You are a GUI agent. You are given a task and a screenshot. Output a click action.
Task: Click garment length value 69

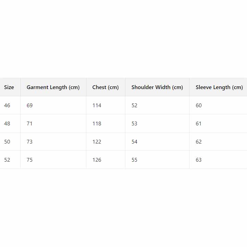click(30, 106)
